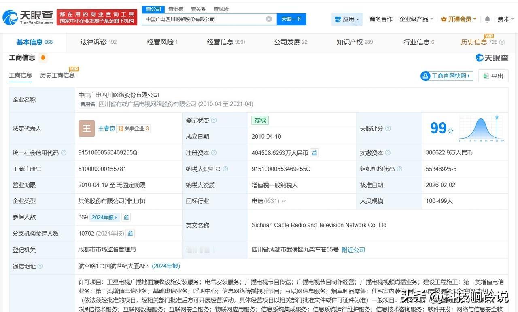
Task: Switch to the 知识产权 tab
Action: click(x=355, y=42)
